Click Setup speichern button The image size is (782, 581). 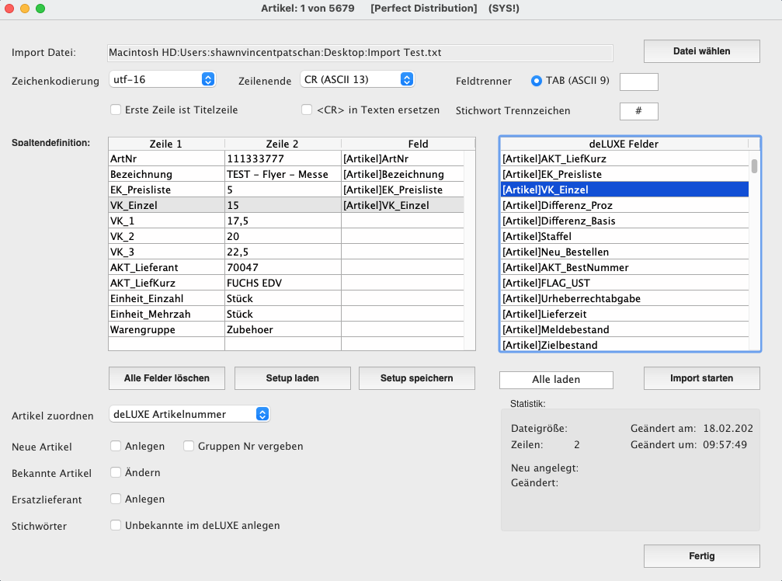(x=416, y=378)
